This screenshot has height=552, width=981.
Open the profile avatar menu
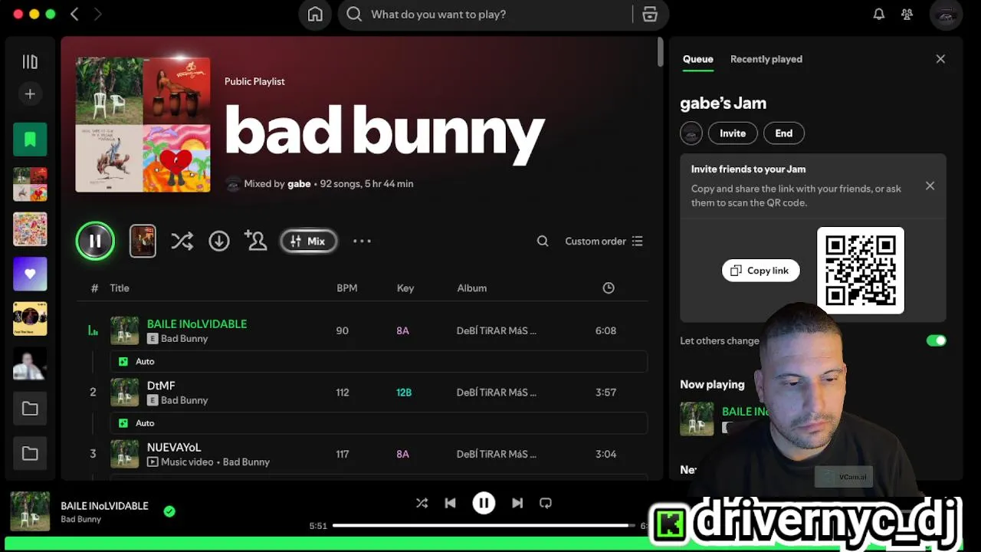[x=946, y=14]
